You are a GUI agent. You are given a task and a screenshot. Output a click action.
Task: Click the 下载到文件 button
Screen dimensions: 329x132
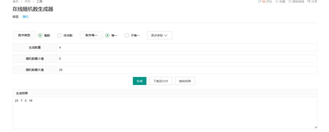(161, 81)
